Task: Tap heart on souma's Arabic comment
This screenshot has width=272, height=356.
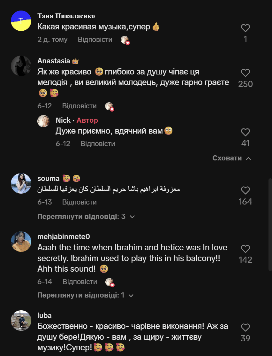Action: point(245,191)
